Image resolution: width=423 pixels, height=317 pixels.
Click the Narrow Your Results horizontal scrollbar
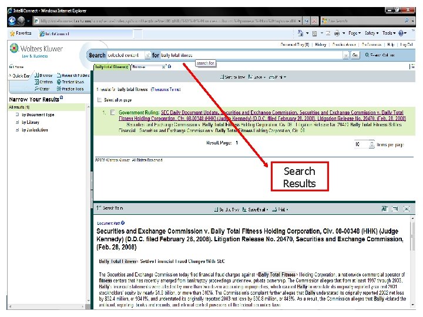coord(46,306)
